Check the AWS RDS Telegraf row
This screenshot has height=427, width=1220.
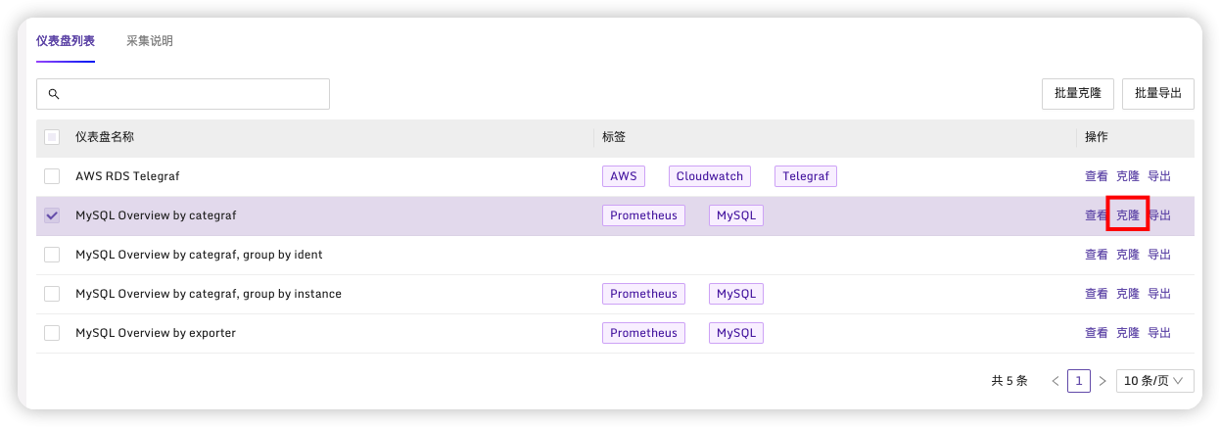point(52,176)
